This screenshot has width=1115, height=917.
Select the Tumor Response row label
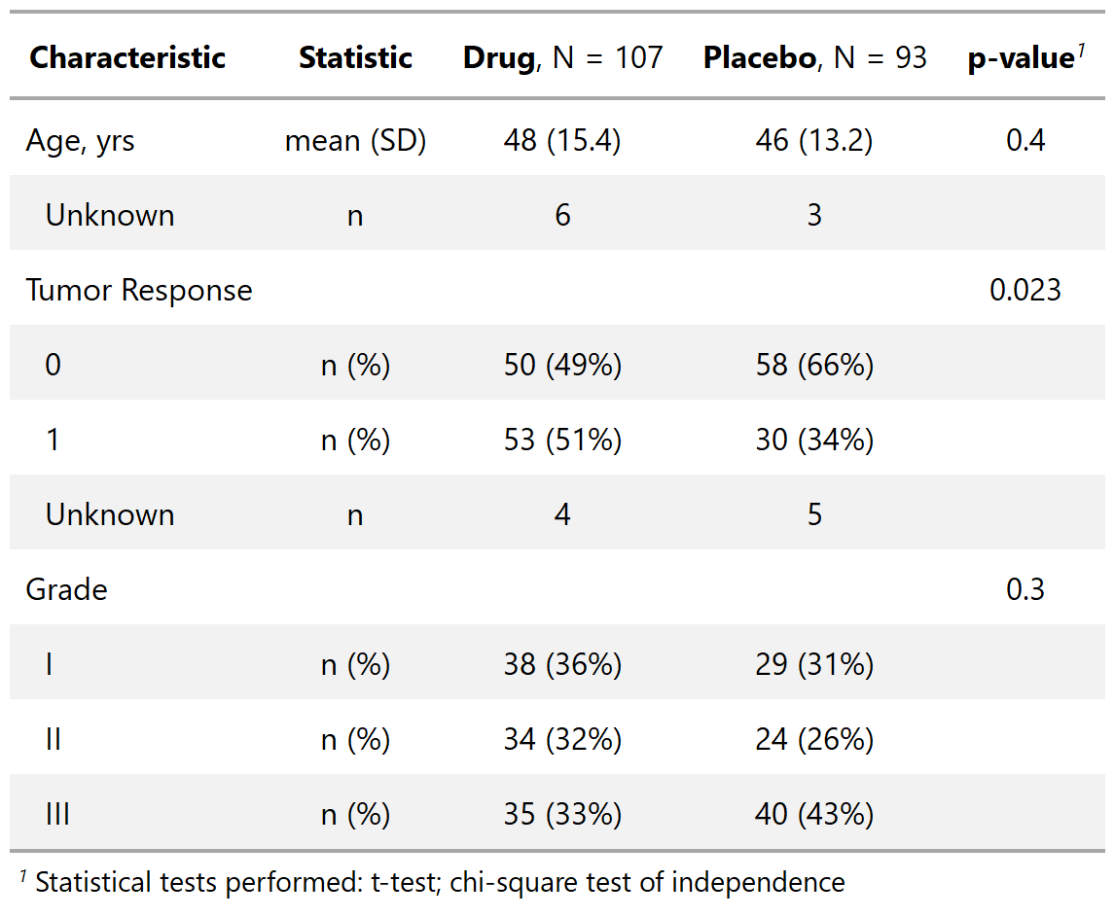click(139, 291)
